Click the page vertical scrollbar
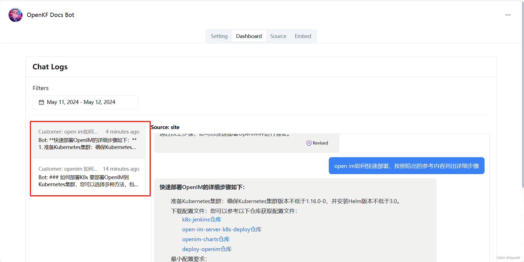This screenshot has width=524, height=262. tap(523, 94)
